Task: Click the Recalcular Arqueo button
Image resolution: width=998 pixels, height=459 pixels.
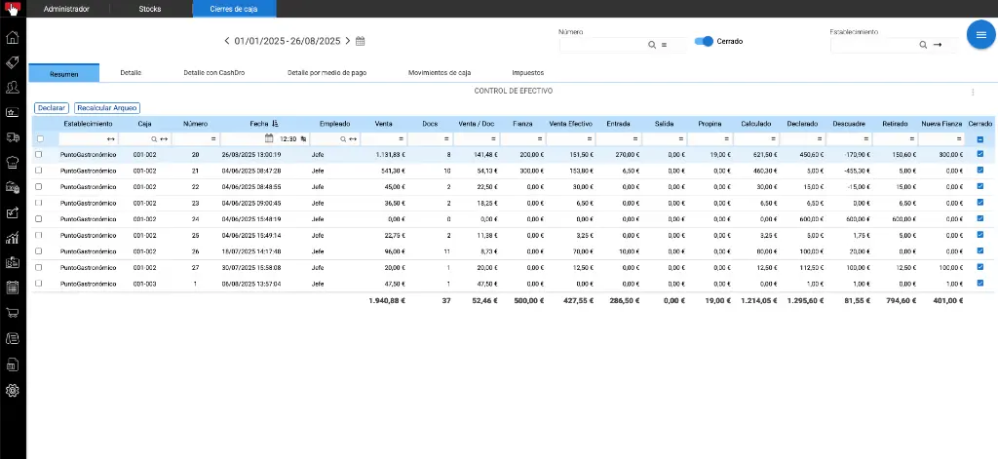Action: point(107,108)
